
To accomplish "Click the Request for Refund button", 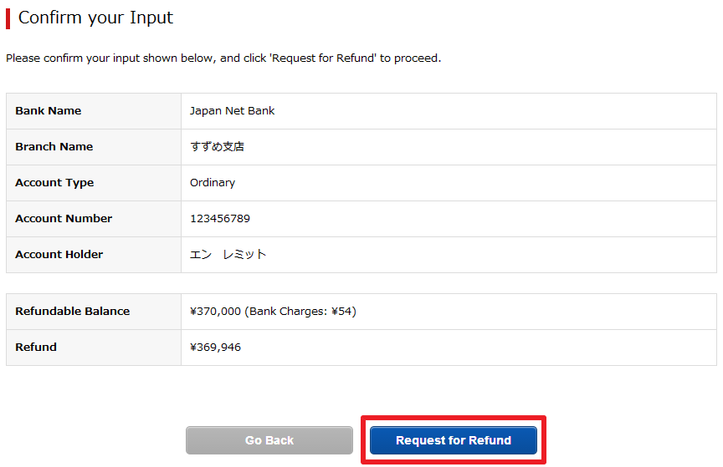I will [x=454, y=440].
